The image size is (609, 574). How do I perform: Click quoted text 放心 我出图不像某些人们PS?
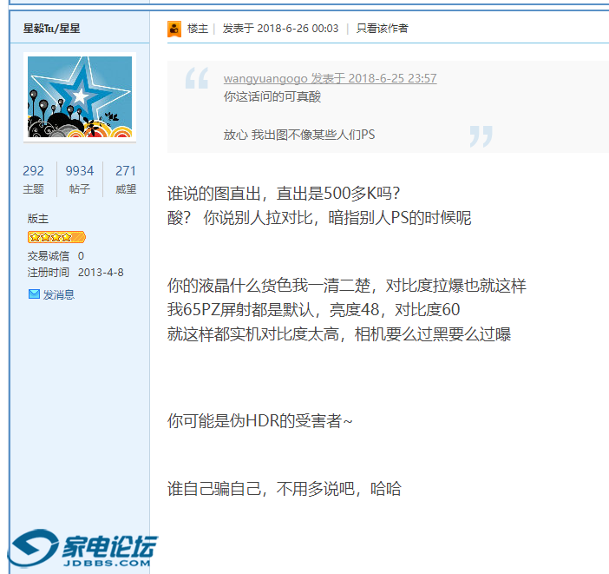(x=299, y=135)
